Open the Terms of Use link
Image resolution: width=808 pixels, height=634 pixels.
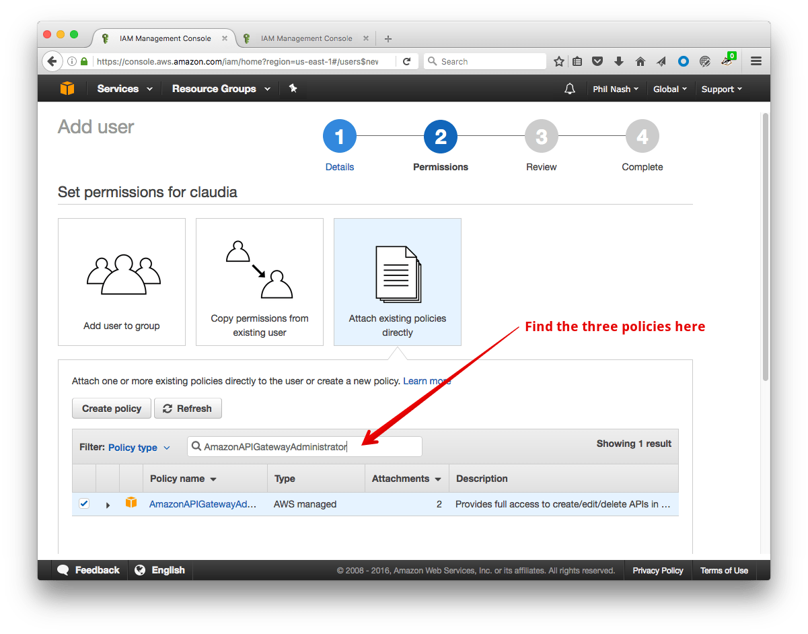click(x=724, y=571)
